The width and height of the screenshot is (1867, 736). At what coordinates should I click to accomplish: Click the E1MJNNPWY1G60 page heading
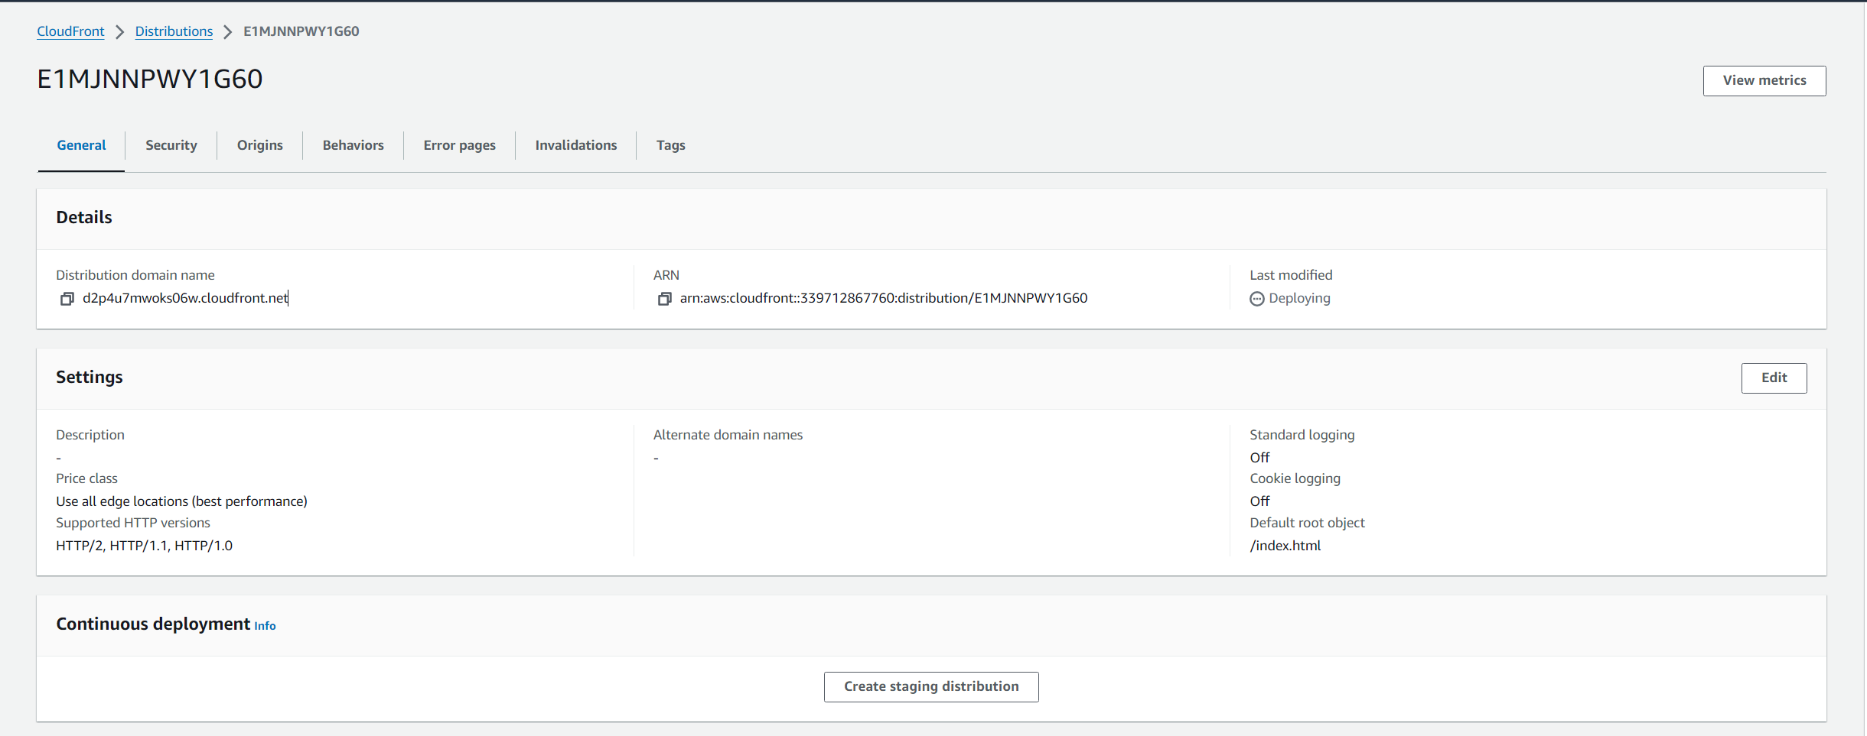point(150,79)
